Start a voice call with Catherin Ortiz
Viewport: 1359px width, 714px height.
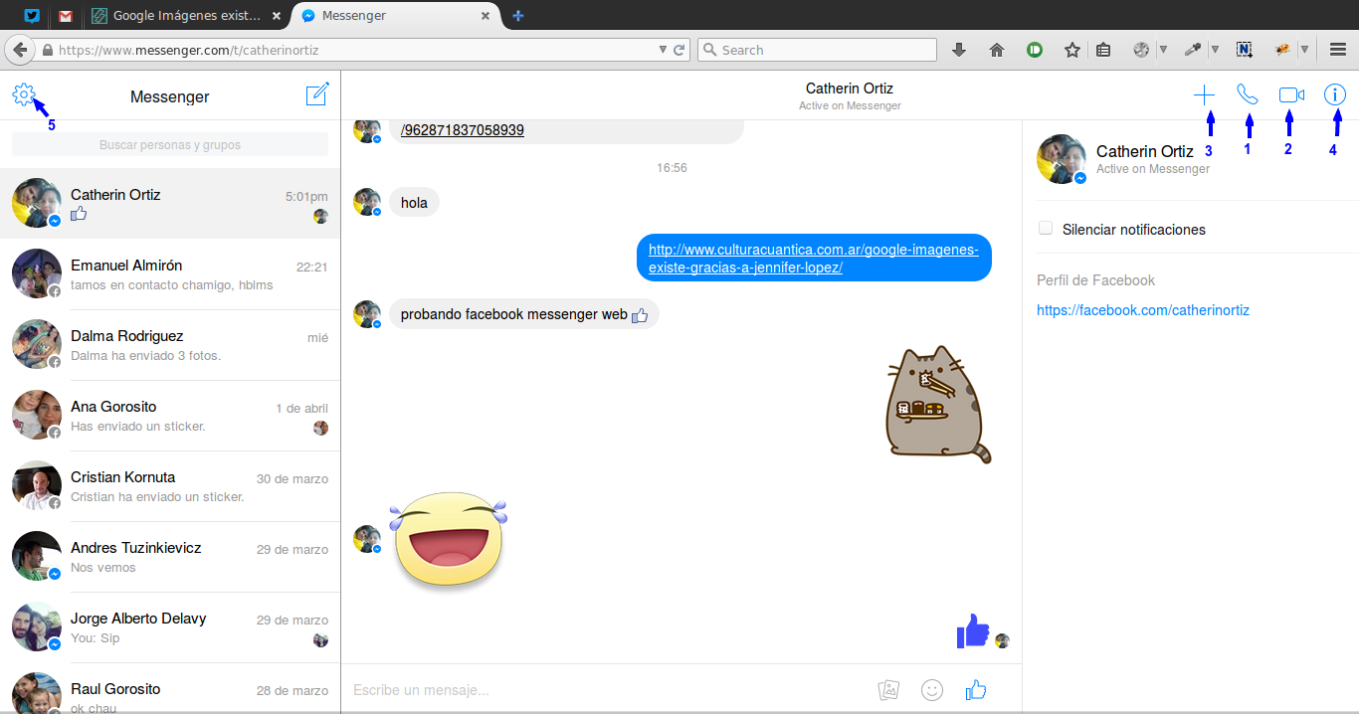1248,93
